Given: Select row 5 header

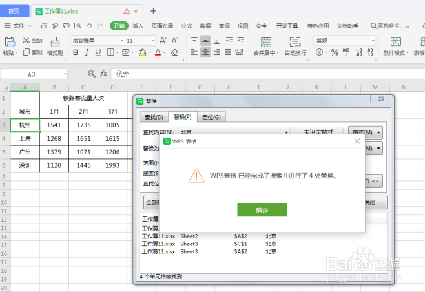Looking at the screenshot, I should 4,152.
